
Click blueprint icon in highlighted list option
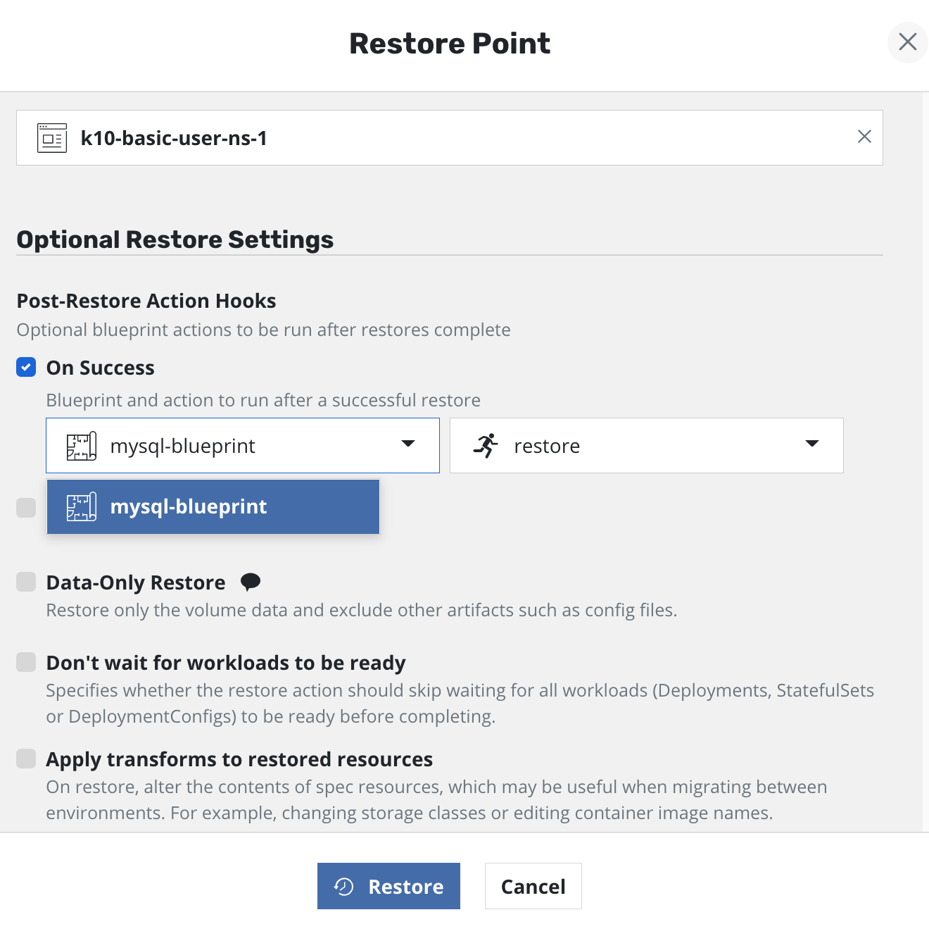82,507
